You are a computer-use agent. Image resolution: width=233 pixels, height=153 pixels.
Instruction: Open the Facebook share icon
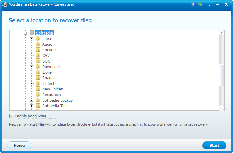[193, 4]
